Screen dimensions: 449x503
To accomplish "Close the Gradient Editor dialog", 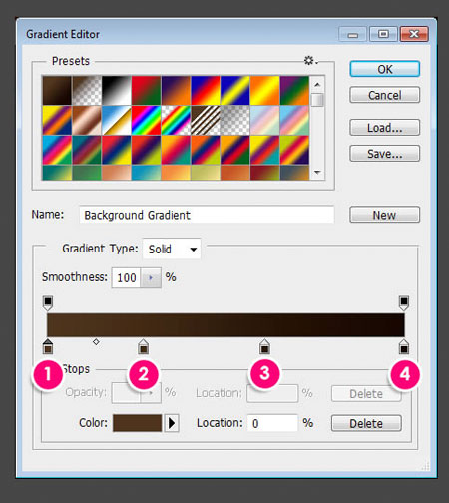I will 414,34.
